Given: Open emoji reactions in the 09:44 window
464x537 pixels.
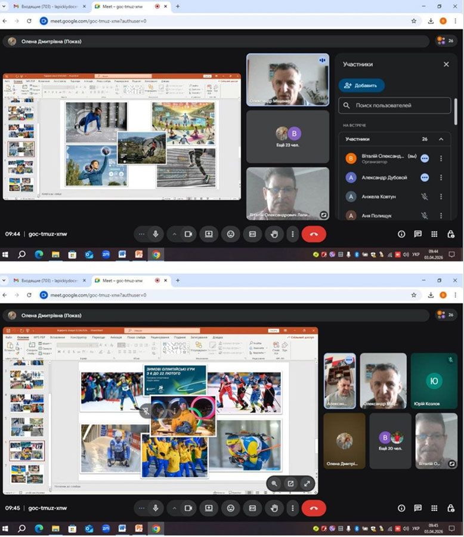Looking at the screenshot, I should pos(231,234).
